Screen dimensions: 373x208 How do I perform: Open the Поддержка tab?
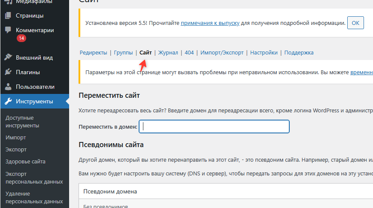click(x=299, y=53)
